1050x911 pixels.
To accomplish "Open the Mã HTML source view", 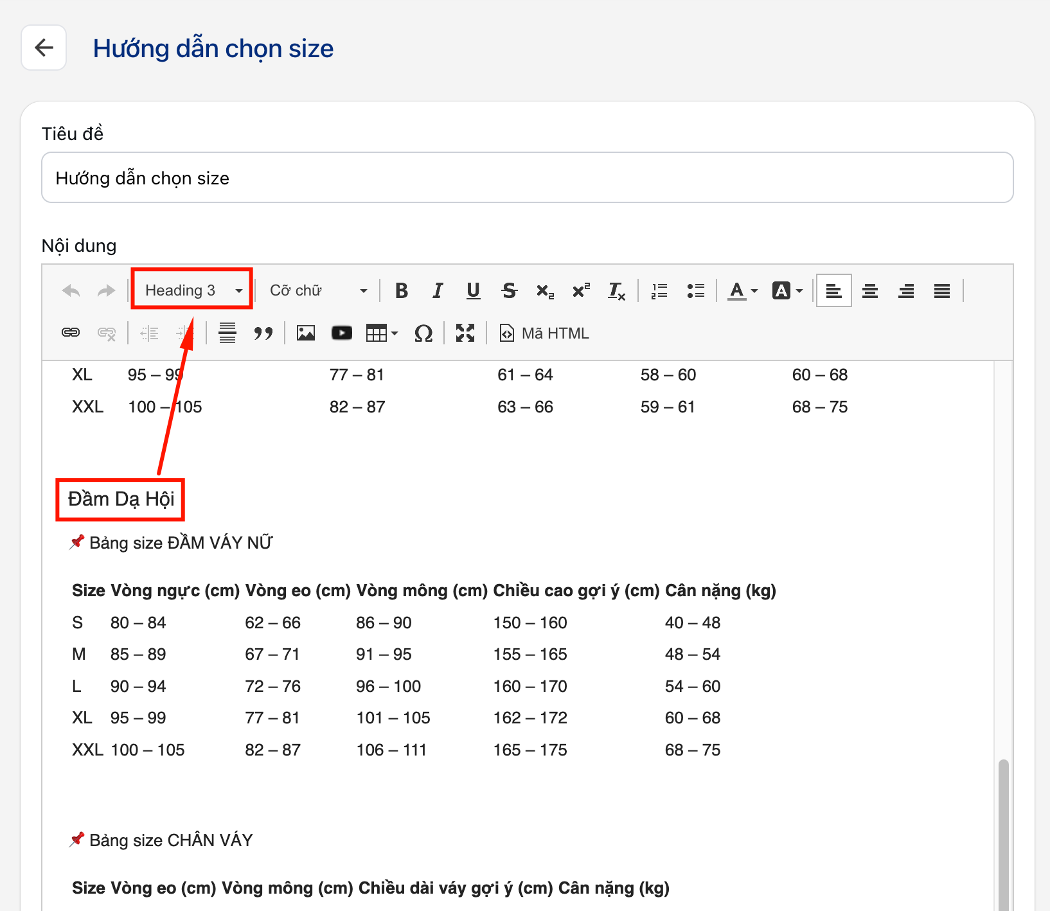I will 544,333.
